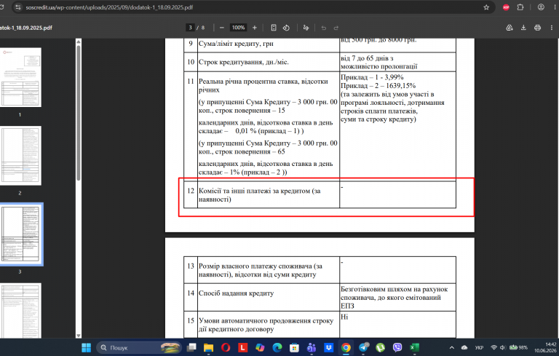559x356 pixels.
Task: Rotate the PDF counterclockwise
Action: point(286,28)
